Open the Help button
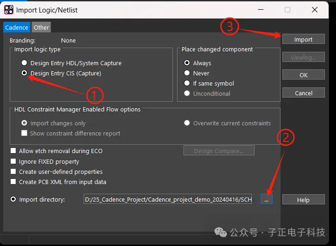336x246 pixels. coord(304,200)
